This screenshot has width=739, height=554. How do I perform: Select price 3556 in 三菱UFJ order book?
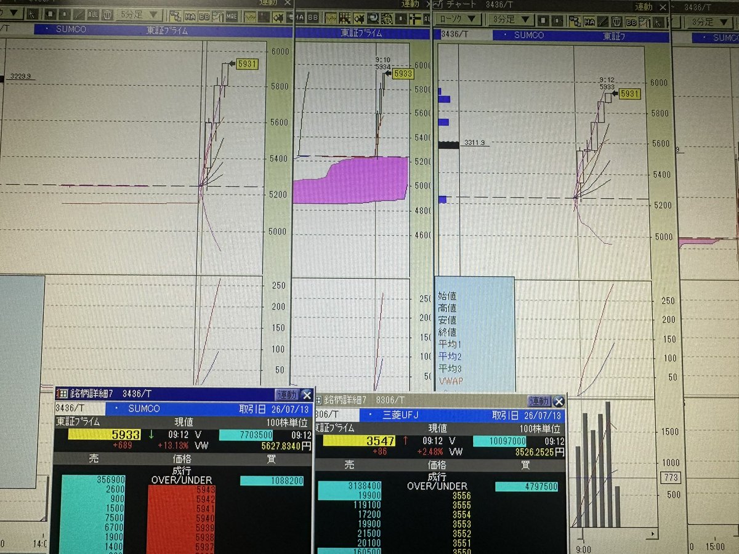[462, 496]
